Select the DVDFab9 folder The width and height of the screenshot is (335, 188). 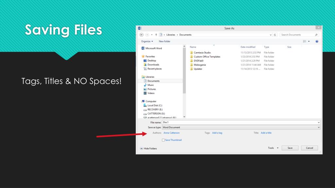pyautogui.click(x=197, y=61)
